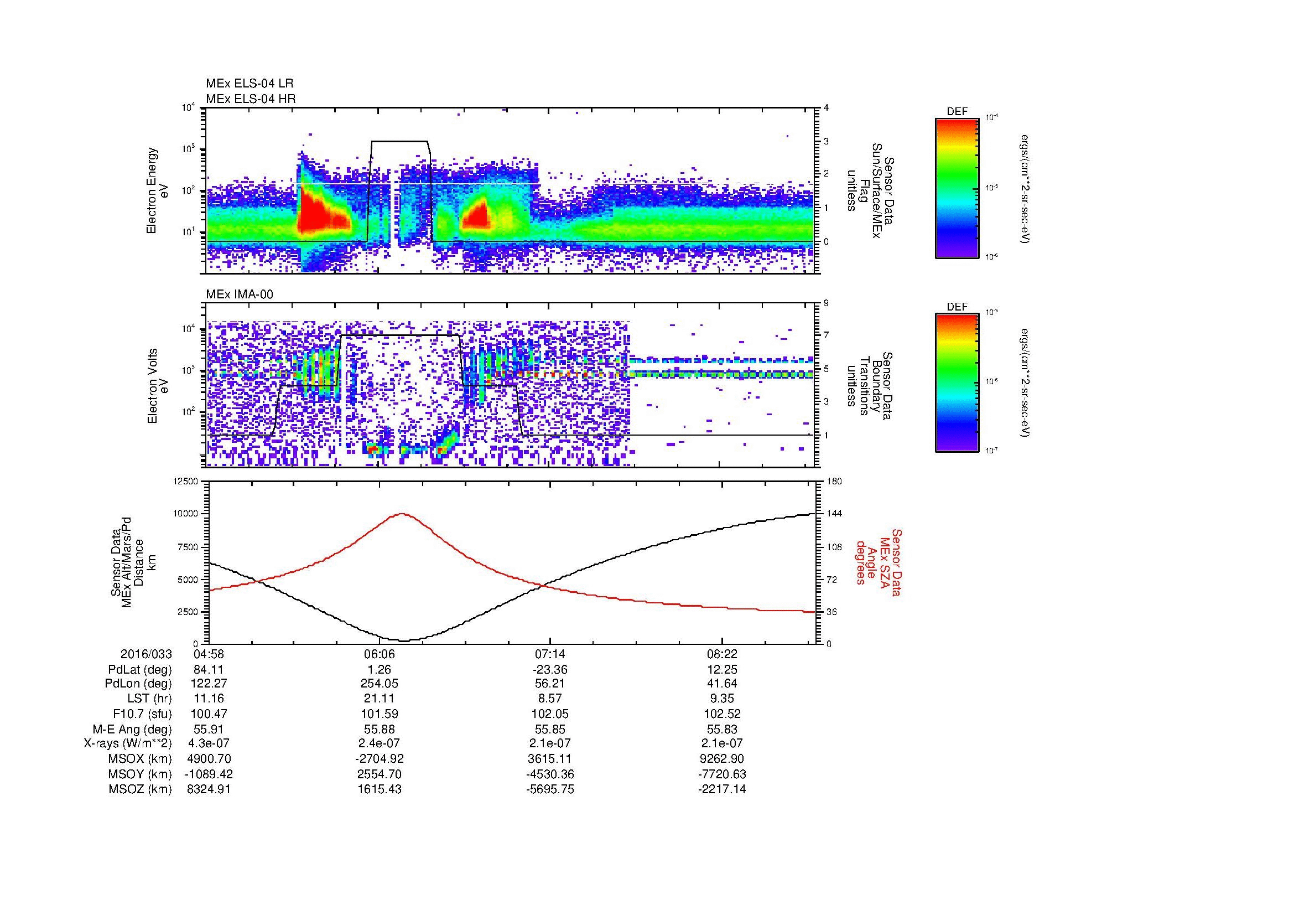Click the PdLon value 254.05

coord(380,684)
